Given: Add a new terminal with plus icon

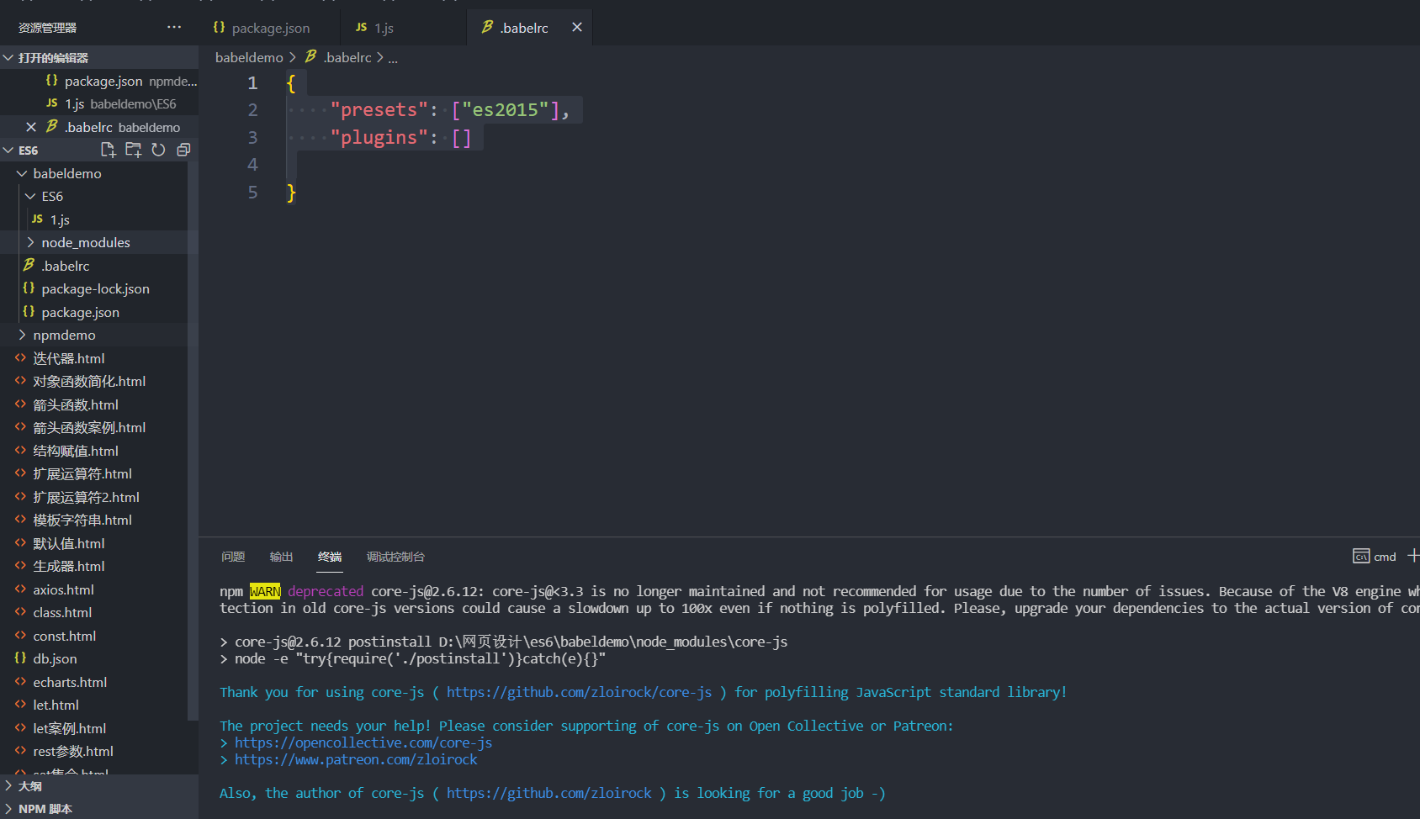Looking at the screenshot, I should pyautogui.click(x=1413, y=556).
